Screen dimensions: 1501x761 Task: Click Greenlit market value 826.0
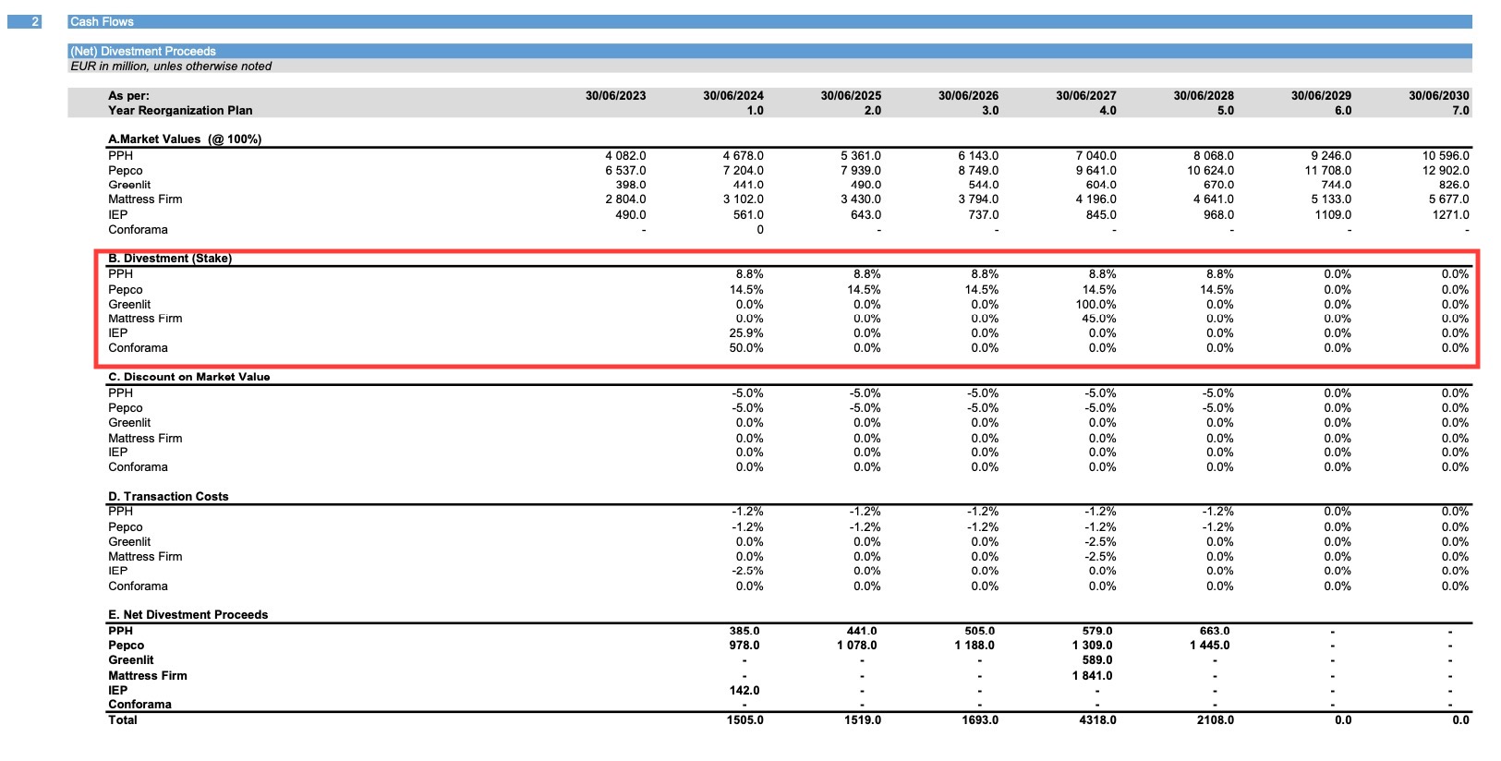coord(1454,185)
